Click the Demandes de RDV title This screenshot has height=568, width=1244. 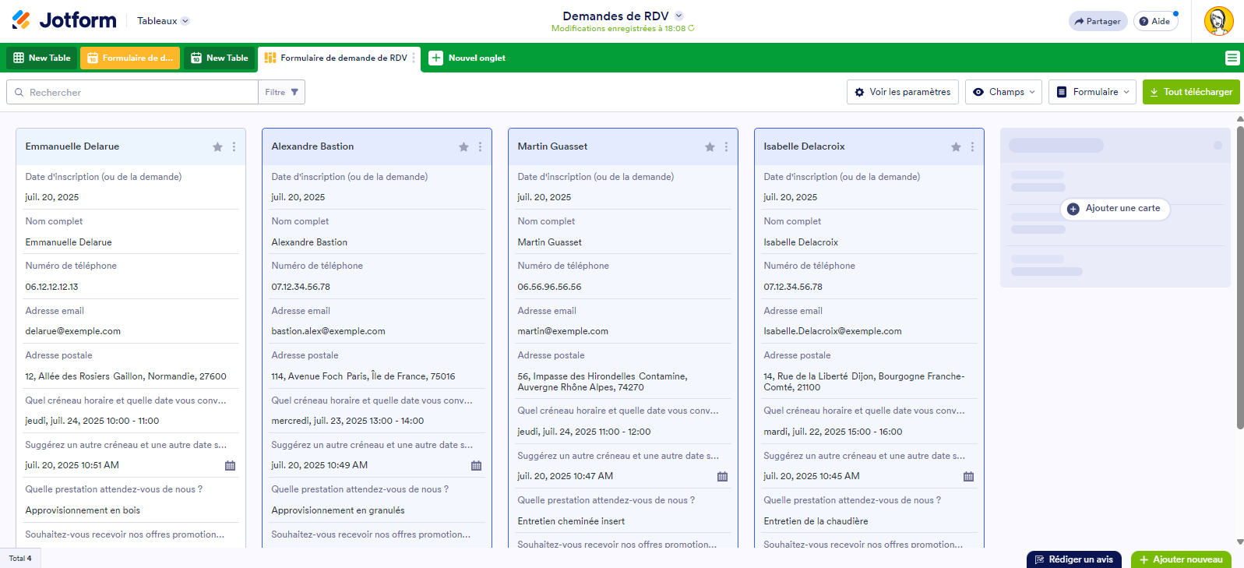coord(615,16)
